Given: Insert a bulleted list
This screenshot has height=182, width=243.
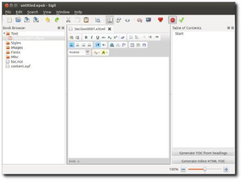Looking at the screenshot, I should coord(137,37).
